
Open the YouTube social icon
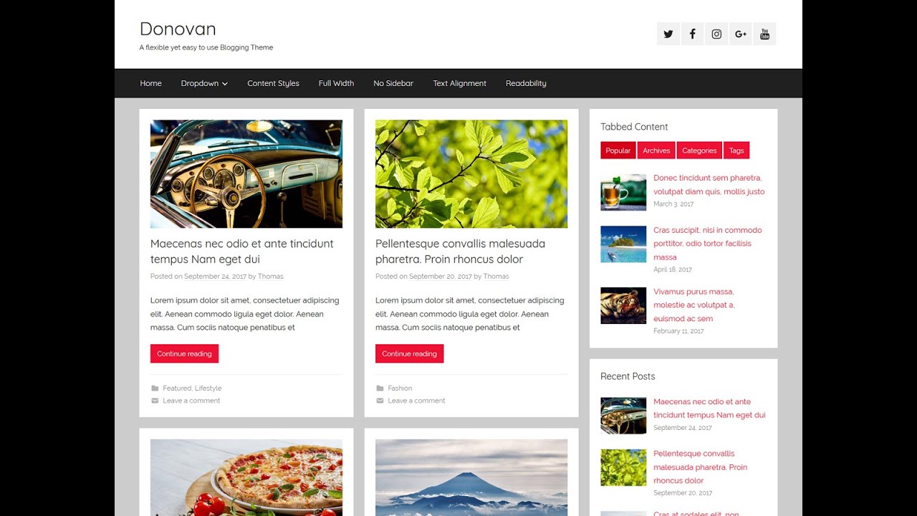click(764, 34)
